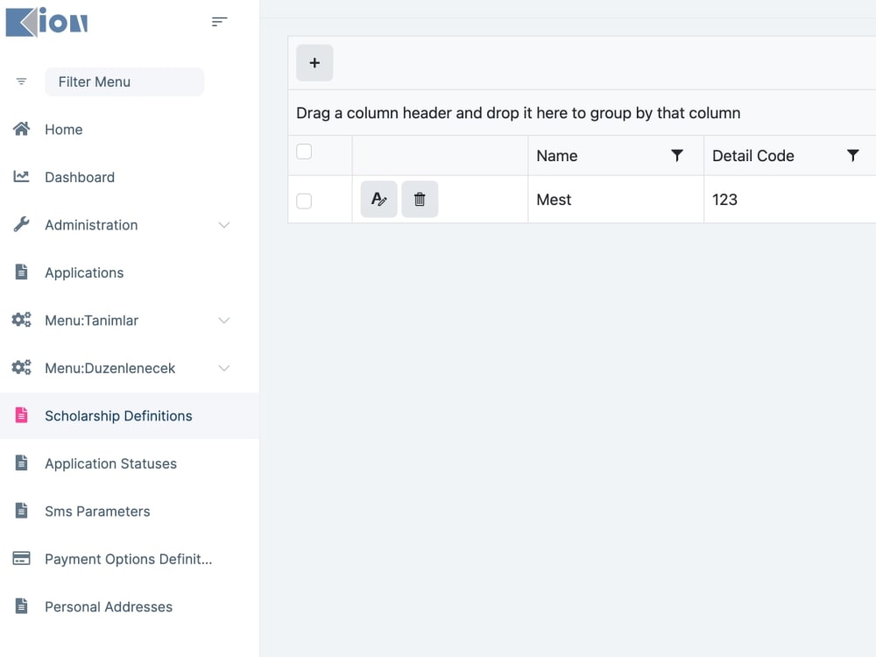Click the Administration wrench icon

coord(21,224)
